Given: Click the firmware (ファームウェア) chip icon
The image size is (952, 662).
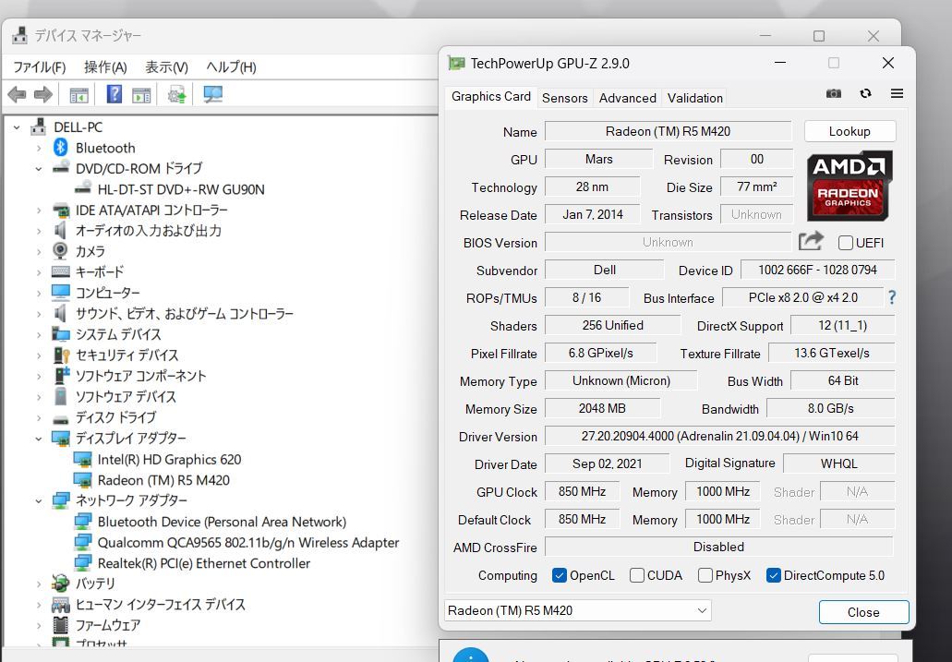Looking at the screenshot, I should click(61, 624).
